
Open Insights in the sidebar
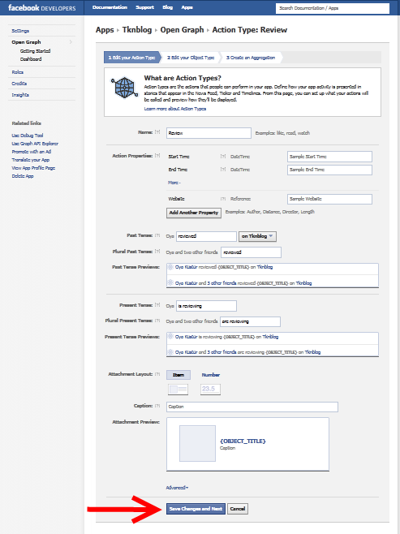[x=20, y=95]
